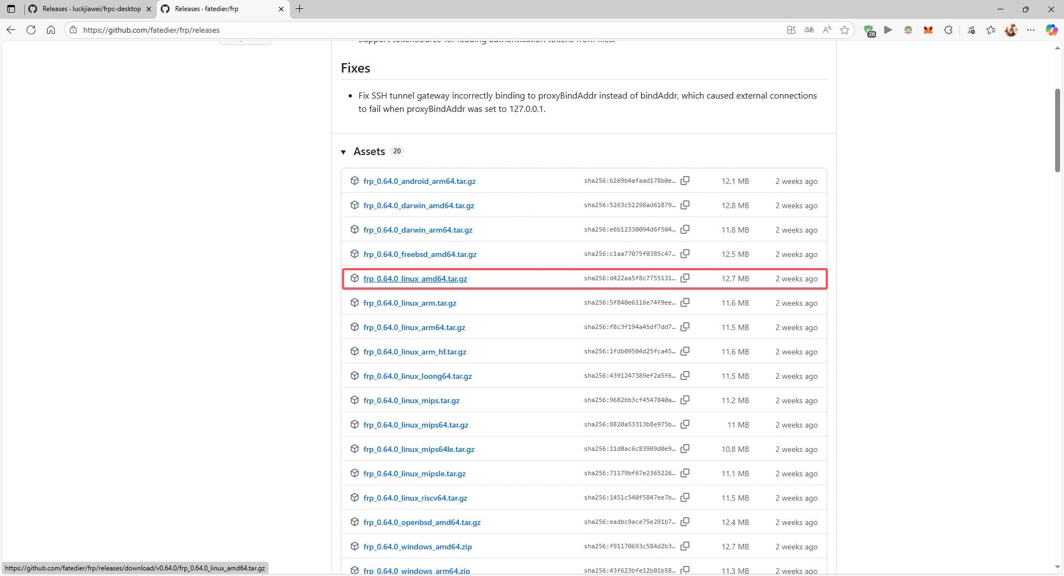Open a new browser tab
This screenshot has width=1064, height=576.
click(x=300, y=9)
